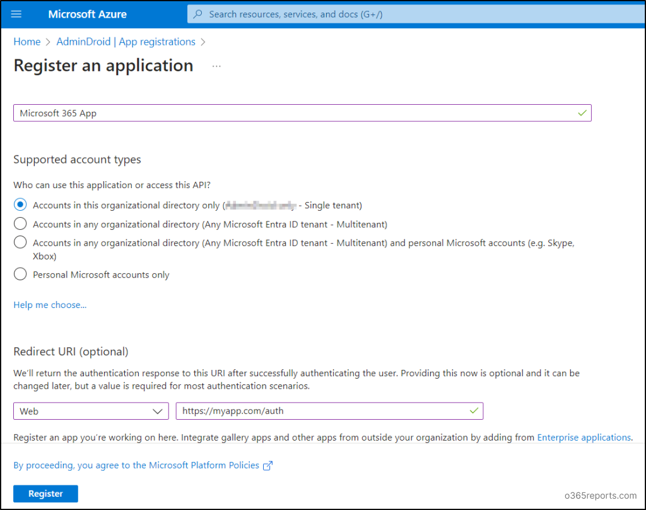The height and width of the screenshot is (510, 646).
Task: Focus the search resources, services, and docs box
Action: pos(416,14)
